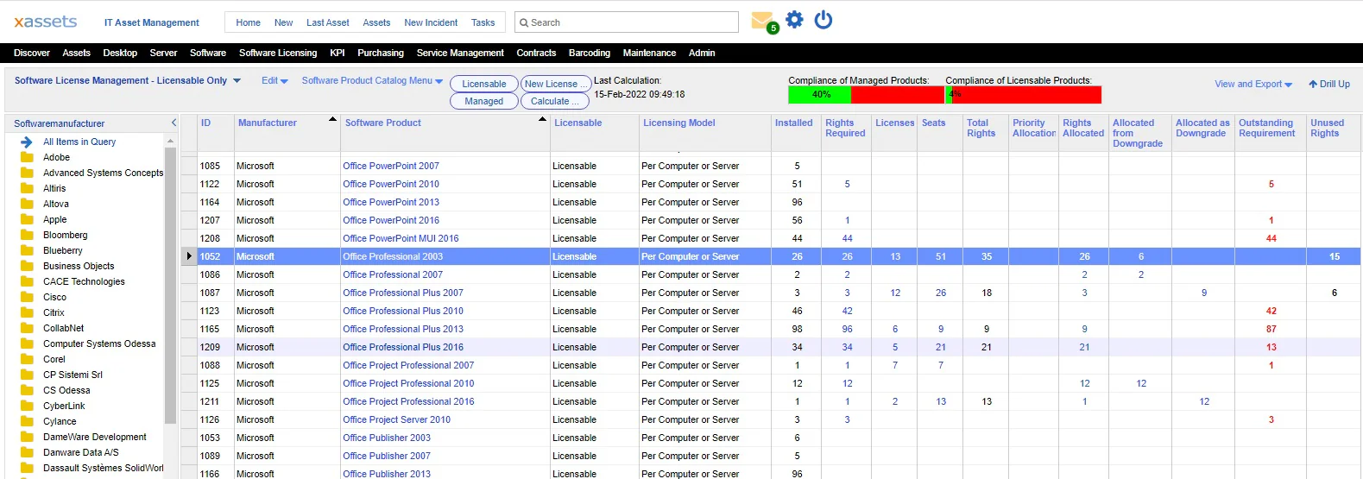Click inside the Search input field
Viewport: 1363px width, 479px height.
627,22
